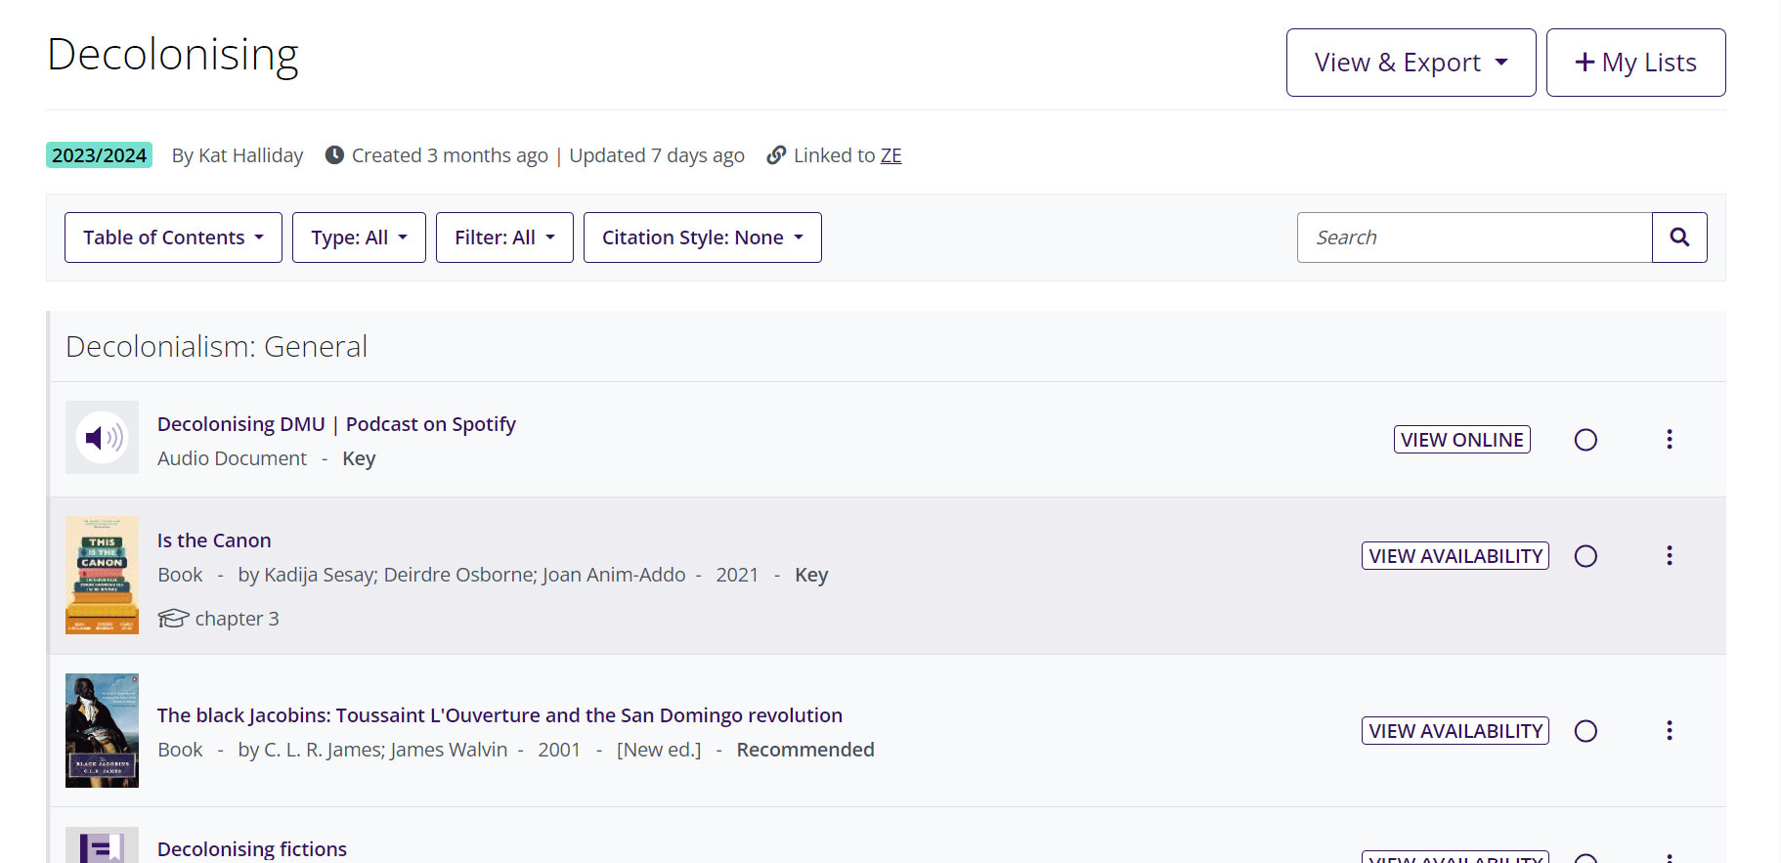Follow the ZE linked module link

[890, 155]
